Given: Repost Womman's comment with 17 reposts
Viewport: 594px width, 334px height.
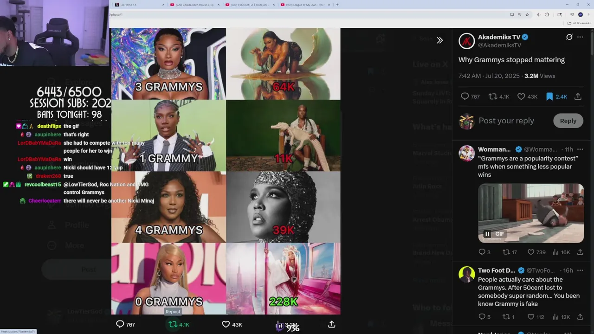Looking at the screenshot, I should (x=510, y=252).
